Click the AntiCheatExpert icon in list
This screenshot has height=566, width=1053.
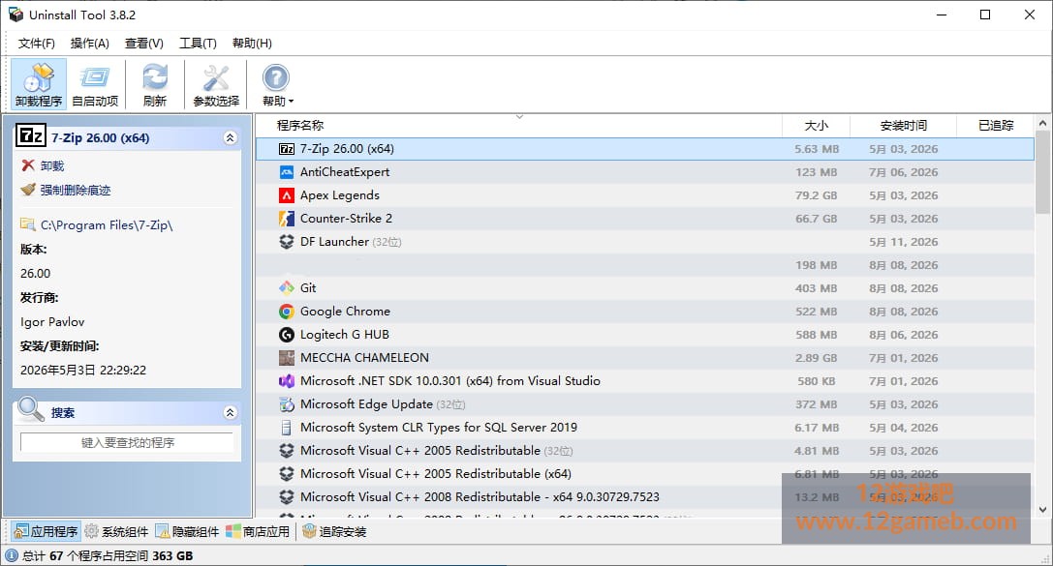click(287, 172)
